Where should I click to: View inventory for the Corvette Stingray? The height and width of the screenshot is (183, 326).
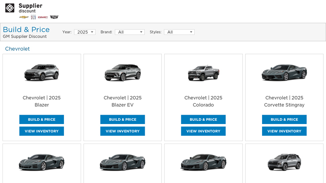(x=284, y=131)
